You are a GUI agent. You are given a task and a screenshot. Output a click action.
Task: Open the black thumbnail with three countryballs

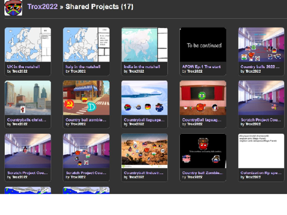(203, 151)
